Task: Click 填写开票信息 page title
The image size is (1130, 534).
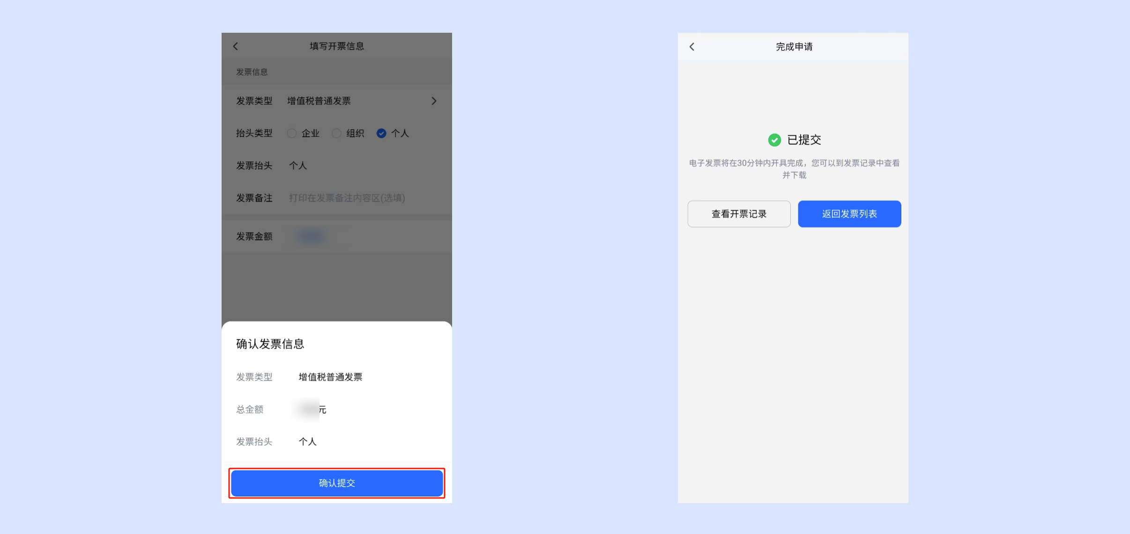Action: pyautogui.click(x=337, y=46)
